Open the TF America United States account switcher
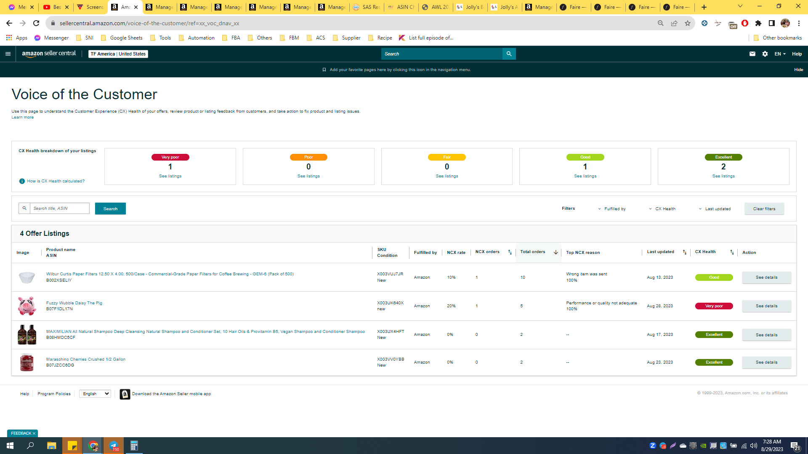 (x=118, y=54)
